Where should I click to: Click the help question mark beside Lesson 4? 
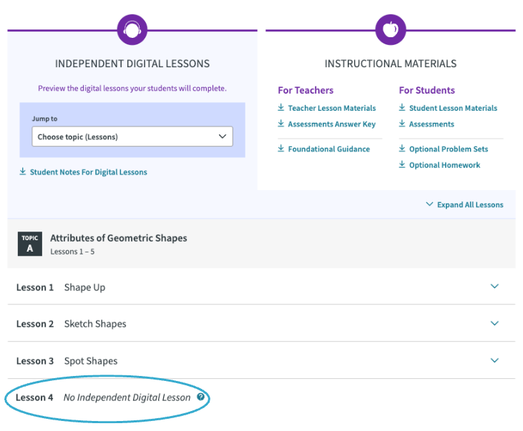click(x=200, y=397)
